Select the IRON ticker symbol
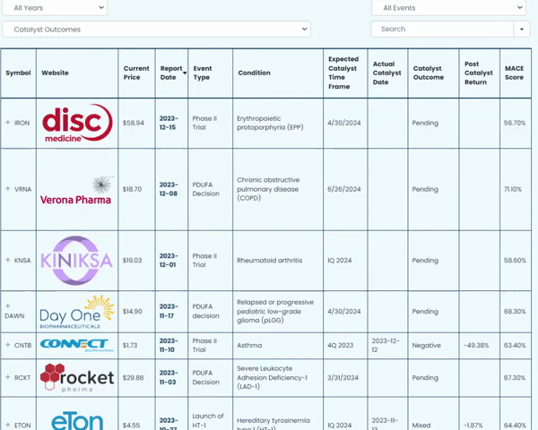The height and width of the screenshot is (430, 538). tap(22, 123)
